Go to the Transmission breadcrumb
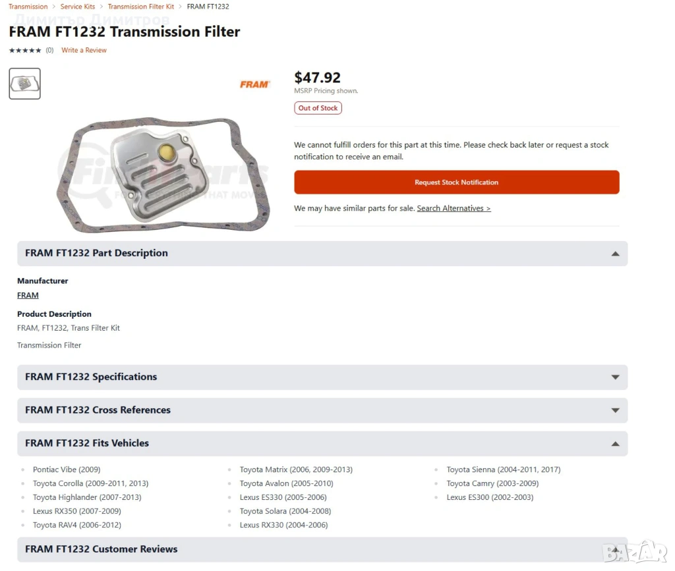 (28, 7)
